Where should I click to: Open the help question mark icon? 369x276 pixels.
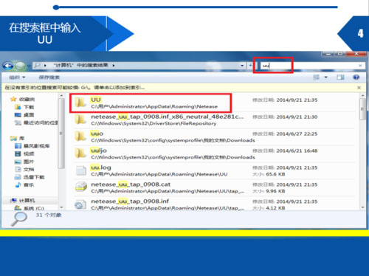coord(356,77)
